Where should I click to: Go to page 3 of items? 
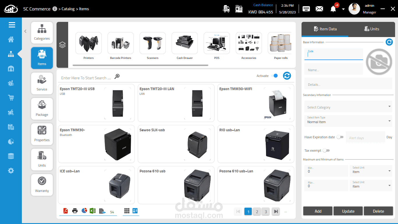(x=265, y=211)
